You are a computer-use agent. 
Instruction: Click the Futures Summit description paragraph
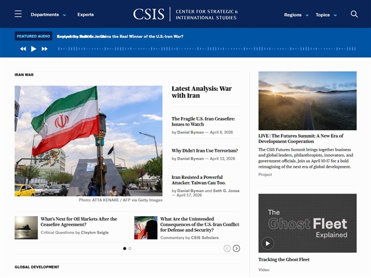(x=305, y=158)
